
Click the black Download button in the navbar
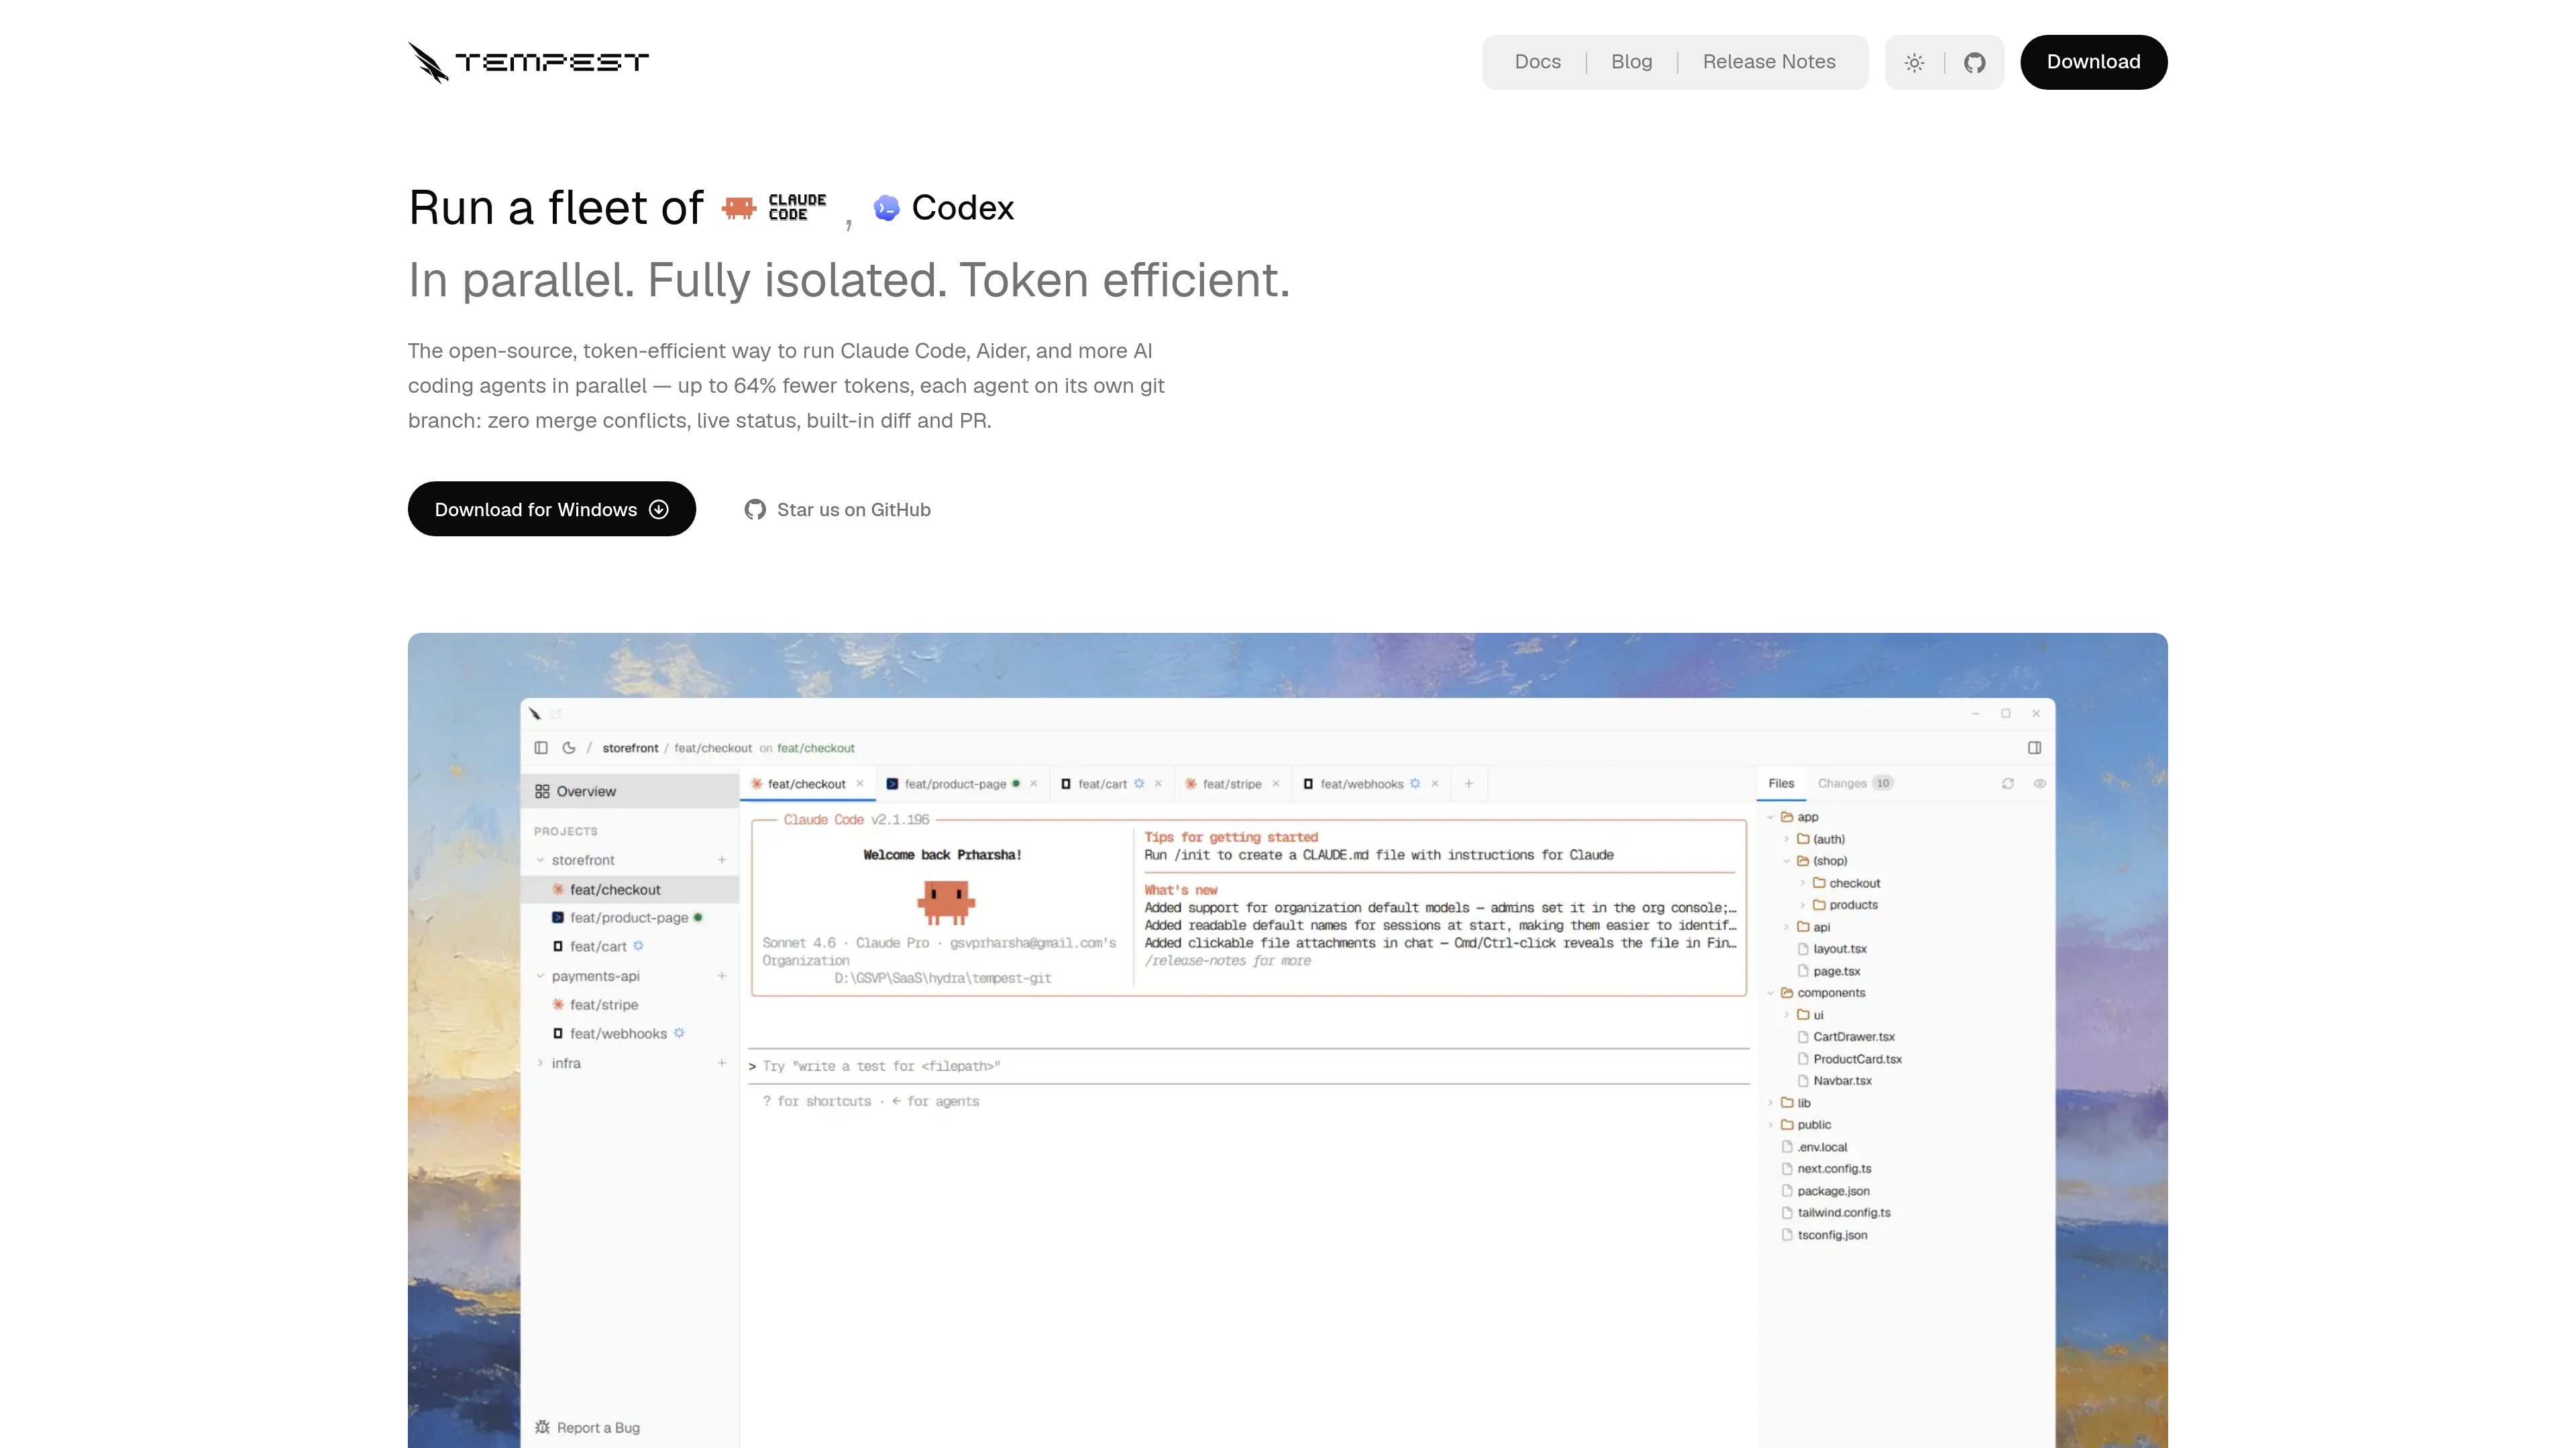[x=2093, y=62]
